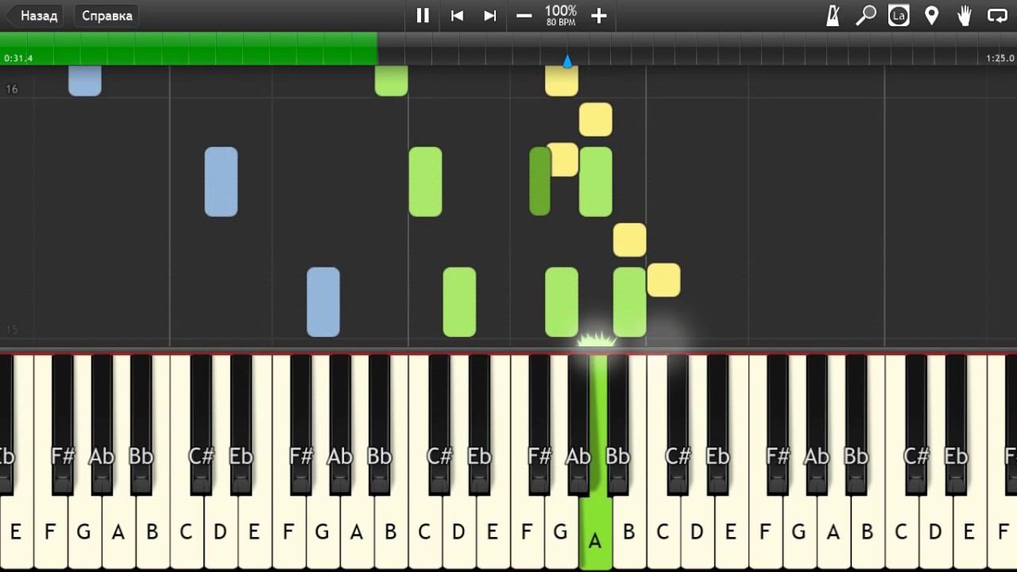The width and height of the screenshot is (1017, 572).
Task: Open the Справка help button
Action: click(x=106, y=15)
